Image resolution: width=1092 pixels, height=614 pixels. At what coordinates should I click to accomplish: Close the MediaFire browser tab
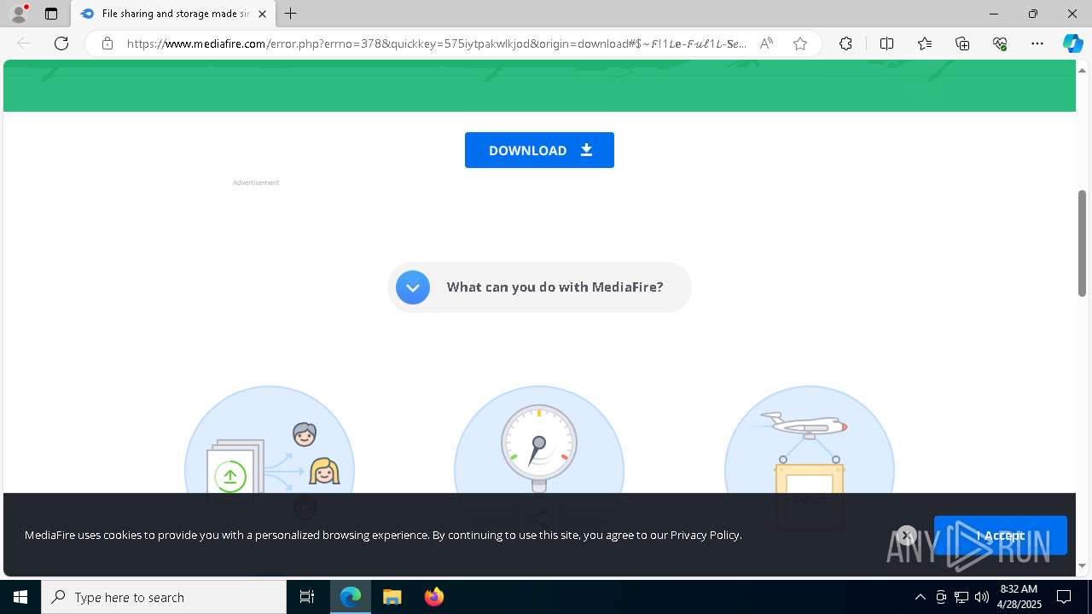[x=262, y=14]
